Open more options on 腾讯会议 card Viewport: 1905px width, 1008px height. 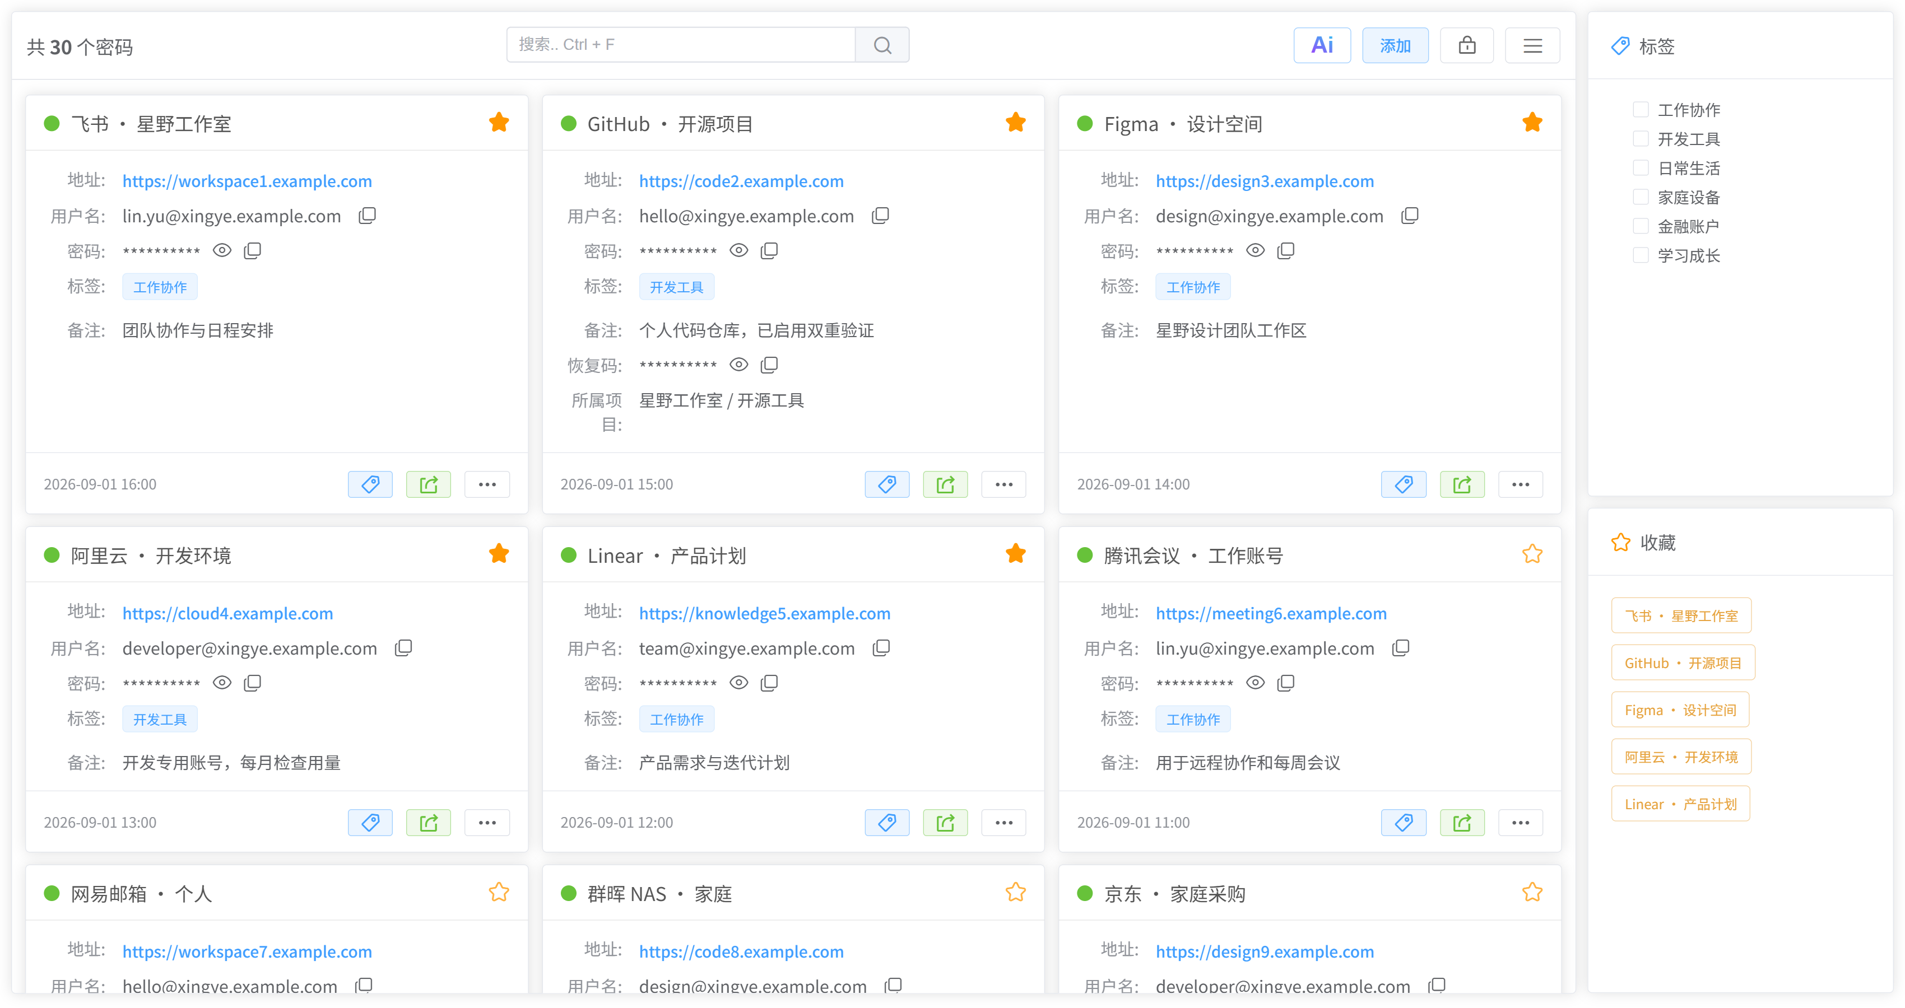pyautogui.click(x=1521, y=823)
